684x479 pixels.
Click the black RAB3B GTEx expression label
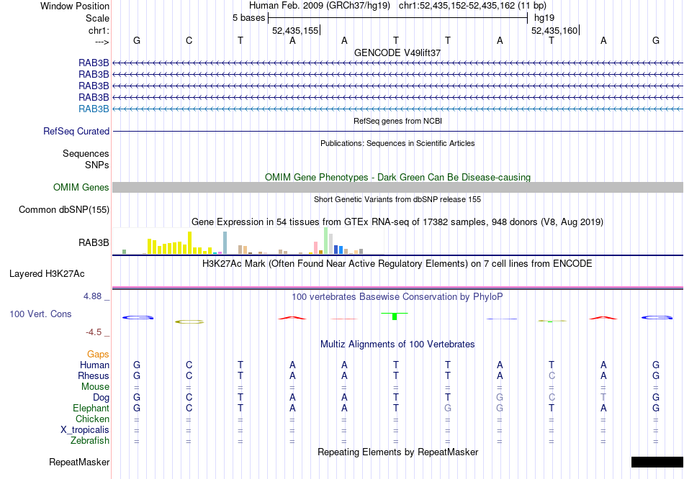click(x=94, y=243)
